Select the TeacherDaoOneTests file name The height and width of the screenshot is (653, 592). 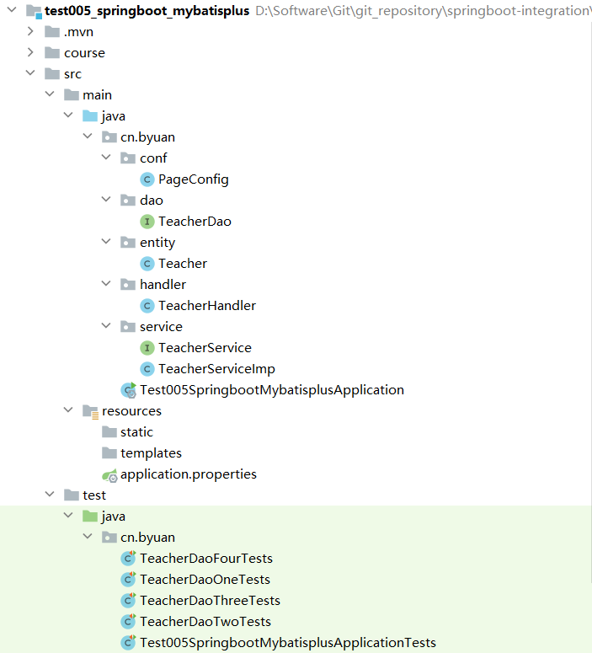(x=205, y=580)
